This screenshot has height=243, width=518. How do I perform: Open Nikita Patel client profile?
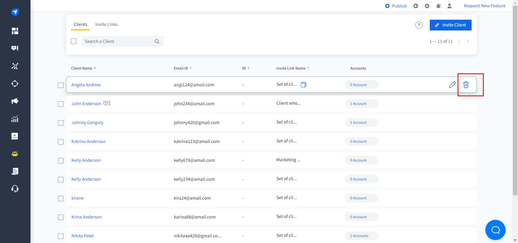coord(83,236)
